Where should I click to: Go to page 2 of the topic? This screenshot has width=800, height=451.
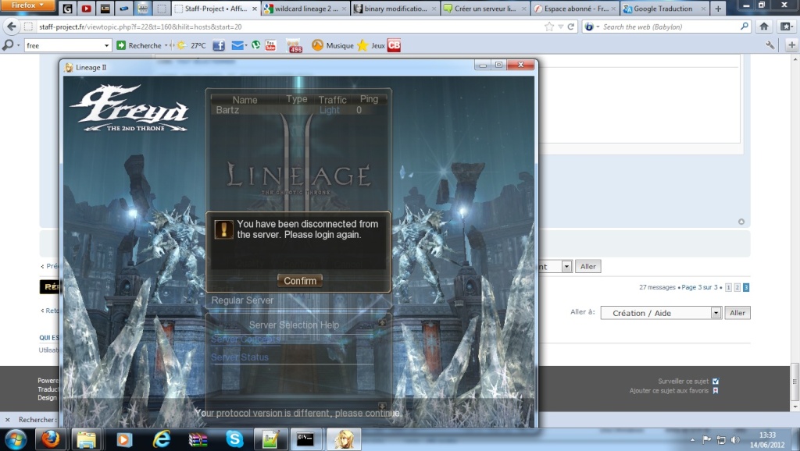pos(737,287)
